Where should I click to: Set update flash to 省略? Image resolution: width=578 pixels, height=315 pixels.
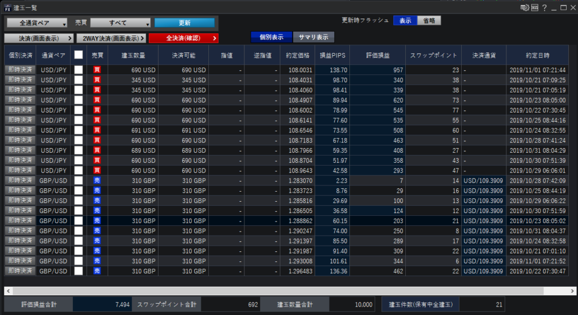(x=430, y=20)
